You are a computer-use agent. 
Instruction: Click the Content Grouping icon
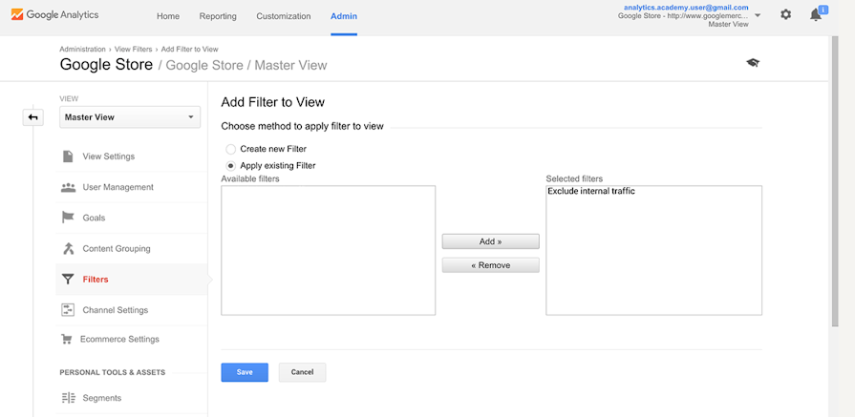tap(68, 249)
